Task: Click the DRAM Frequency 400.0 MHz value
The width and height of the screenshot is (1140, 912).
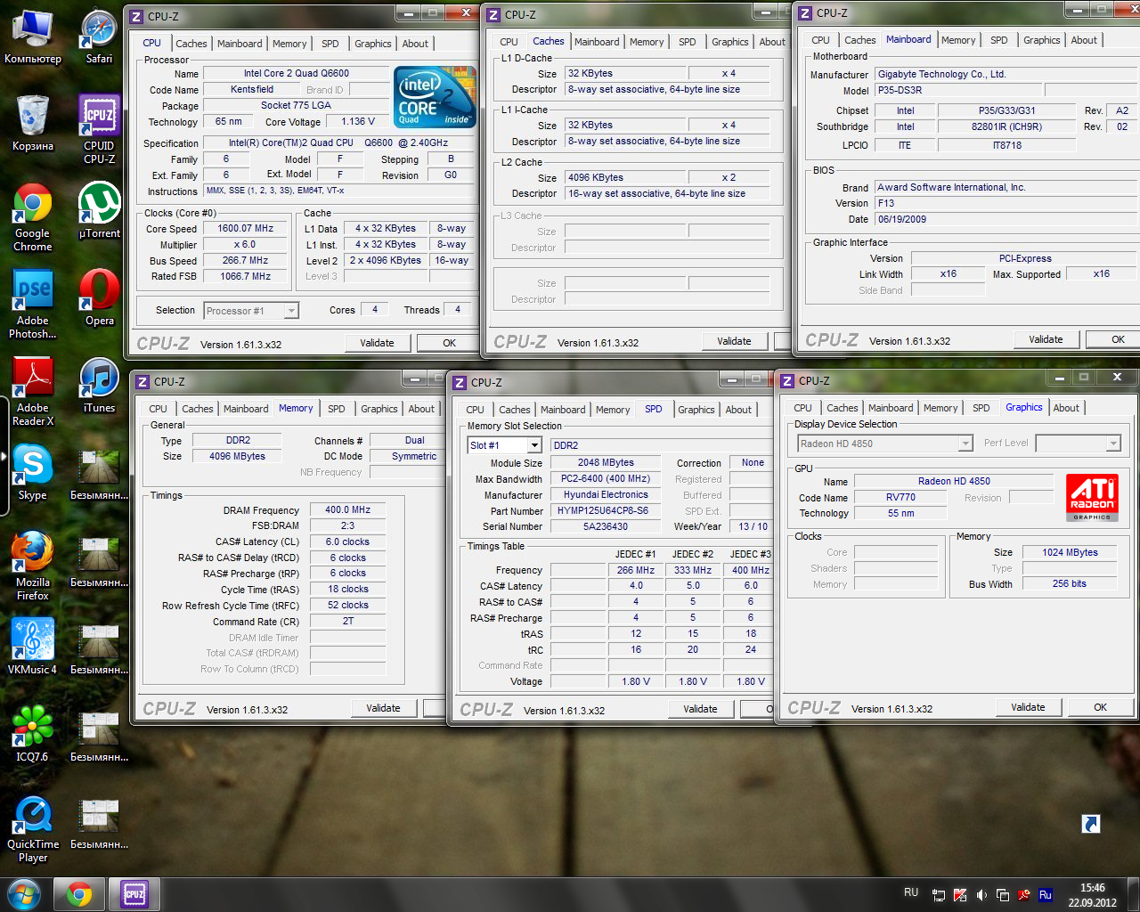Action: click(348, 510)
